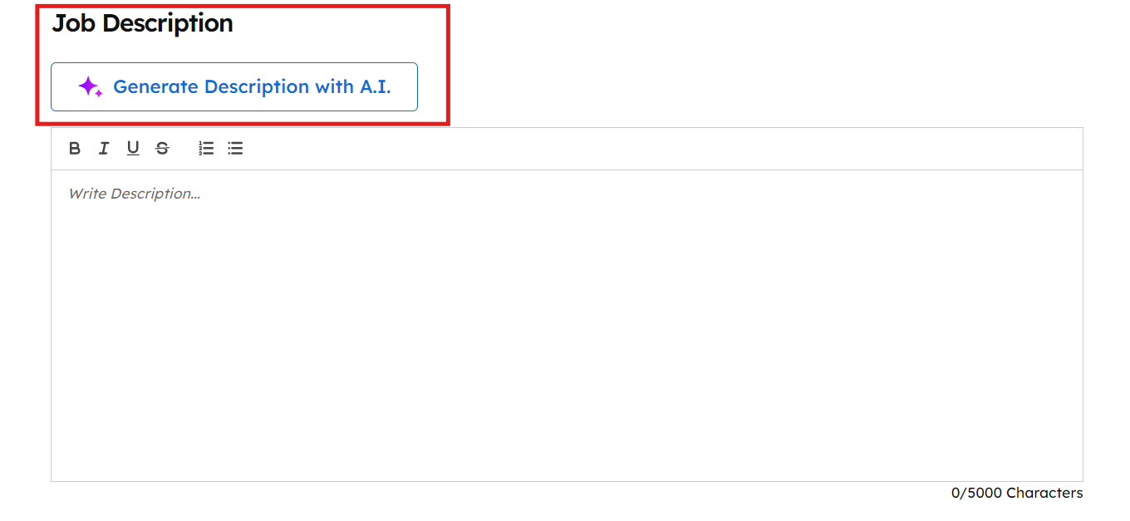Viewport: 1130px width, 521px height.
Task: Click the 'A.I.' text on the generate button
Action: click(x=375, y=86)
